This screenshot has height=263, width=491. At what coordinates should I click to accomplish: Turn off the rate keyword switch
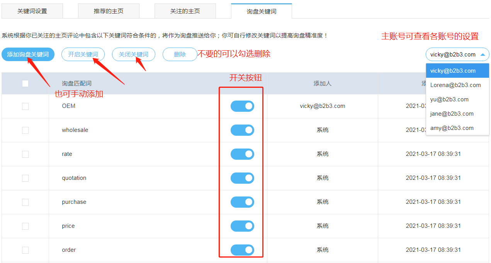tap(242, 154)
